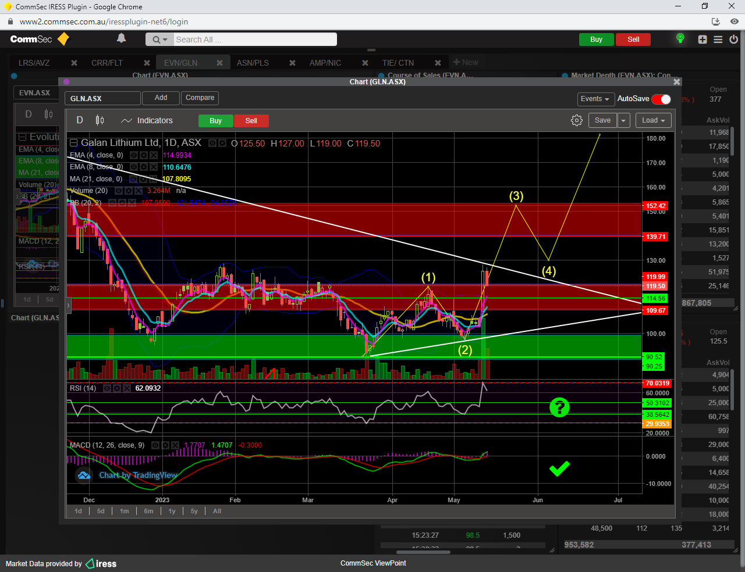Image resolution: width=745 pixels, height=572 pixels.
Task: Open the Events dropdown
Action: [x=595, y=99]
